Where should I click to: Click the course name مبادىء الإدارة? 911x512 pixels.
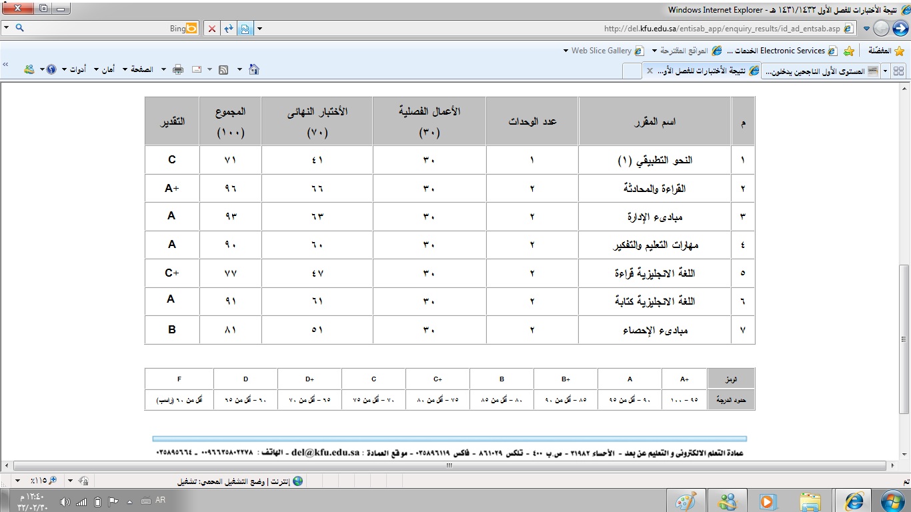coord(656,217)
